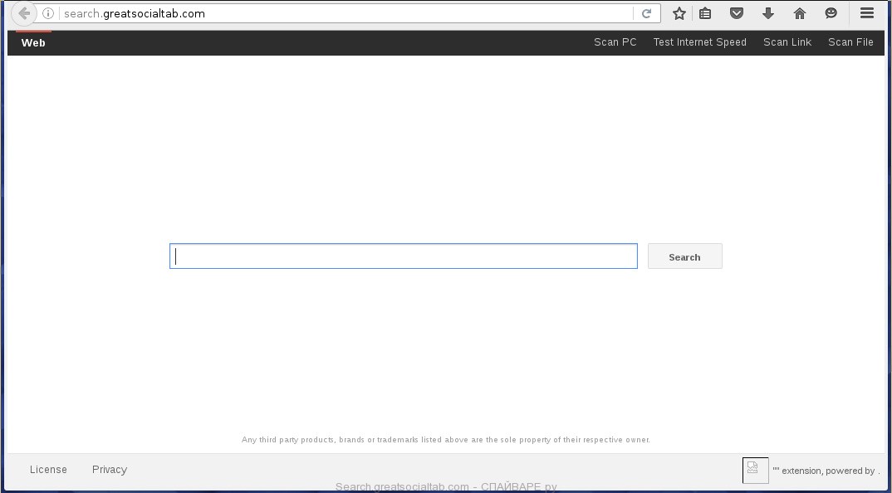
Task: Click the Search button
Action: (685, 256)
